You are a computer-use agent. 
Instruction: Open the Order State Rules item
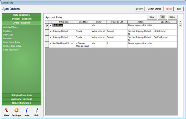pyautogui.click(x=12, y=42)
